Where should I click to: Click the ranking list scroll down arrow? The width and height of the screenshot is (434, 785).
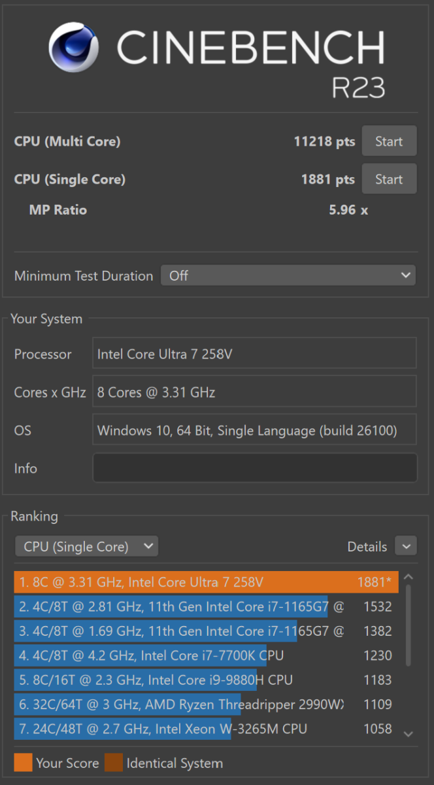tap(409, 734)
